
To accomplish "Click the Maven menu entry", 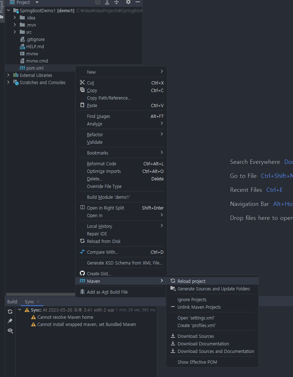I will [122, 281].
